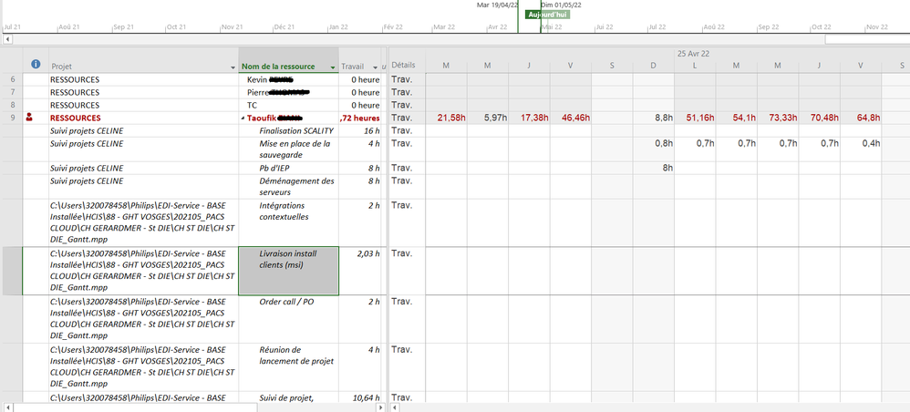Click the 10,64 h work value cell
910x412 pixels.
pos(360,397)
